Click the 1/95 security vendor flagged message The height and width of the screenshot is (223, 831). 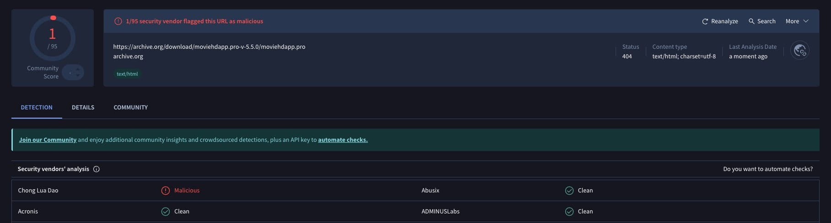194,21
